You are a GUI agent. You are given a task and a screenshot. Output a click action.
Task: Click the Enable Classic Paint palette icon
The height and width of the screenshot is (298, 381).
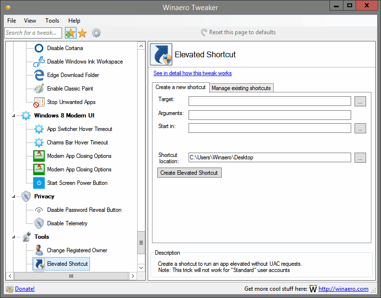[x=39, y=89]
